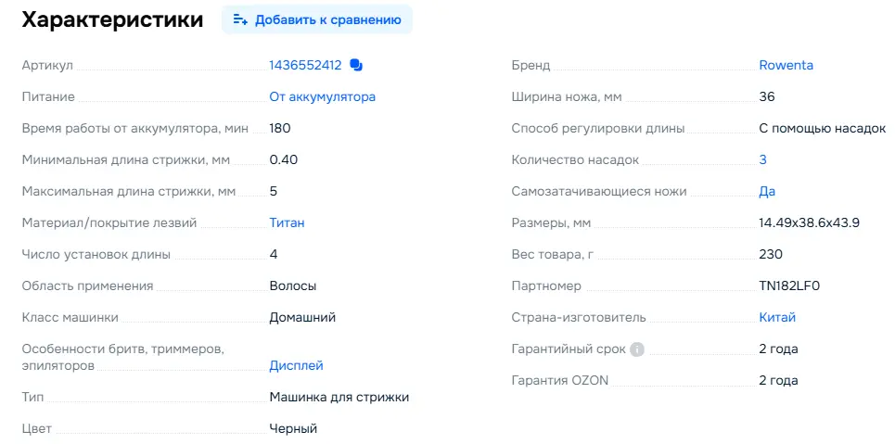Click the "Характеристики" section heading
895x444 pixels.
pos(112,19)
